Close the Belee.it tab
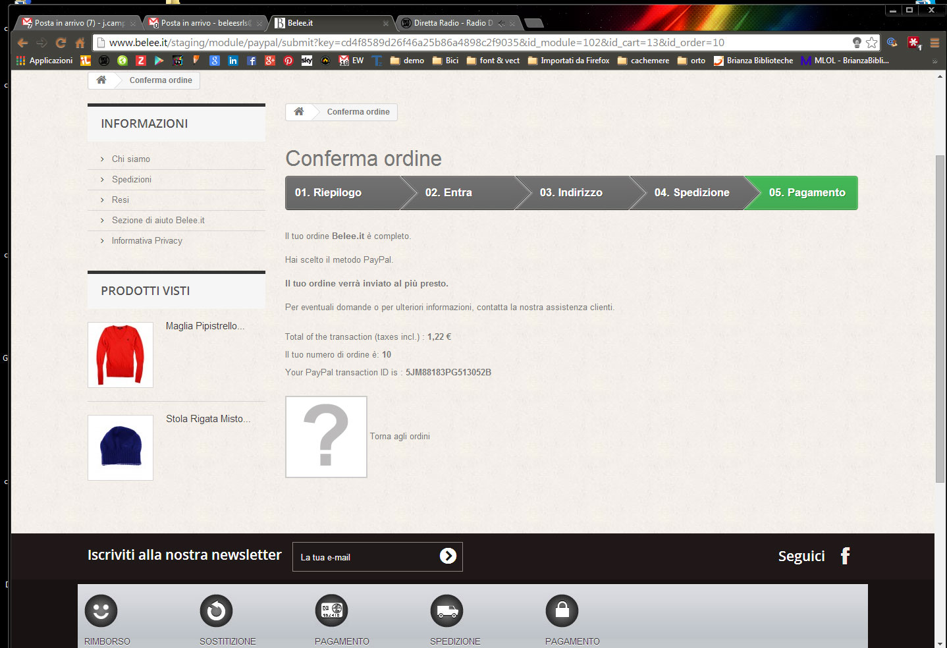947x648 pixels. [x=386, y=23]
